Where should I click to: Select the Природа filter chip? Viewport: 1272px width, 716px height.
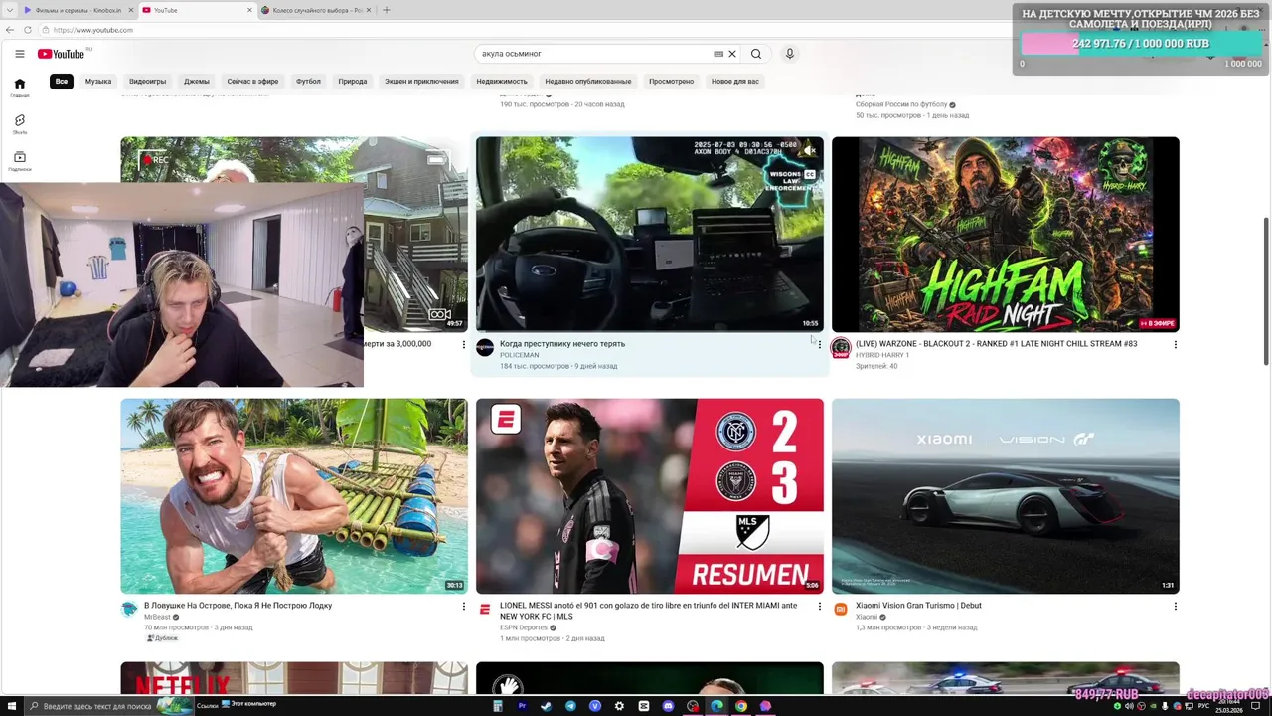tap(353, 81)
